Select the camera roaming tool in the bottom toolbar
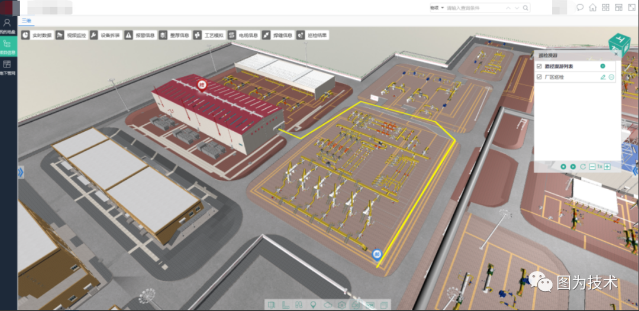 tap(356, 305)
